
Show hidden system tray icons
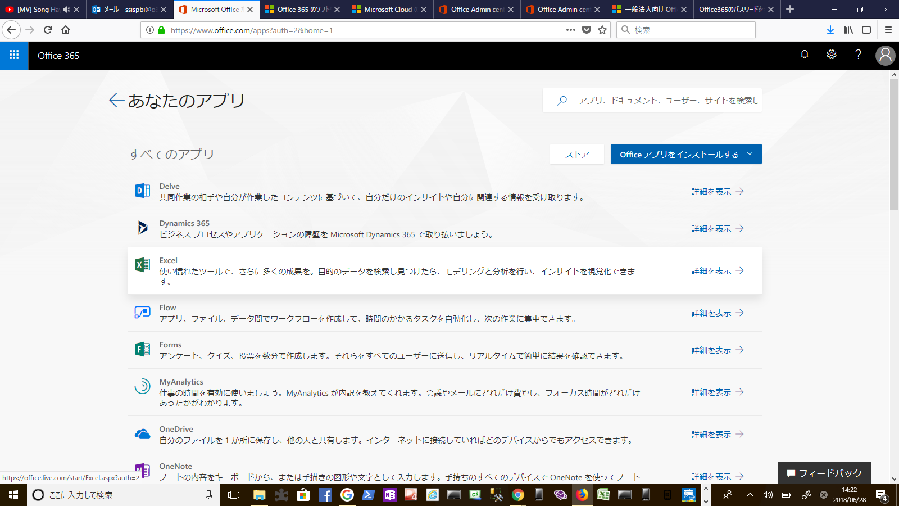(750, 495)
